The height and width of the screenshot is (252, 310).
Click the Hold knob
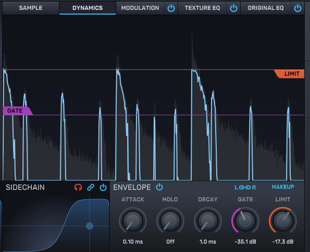tap(170, 220)
